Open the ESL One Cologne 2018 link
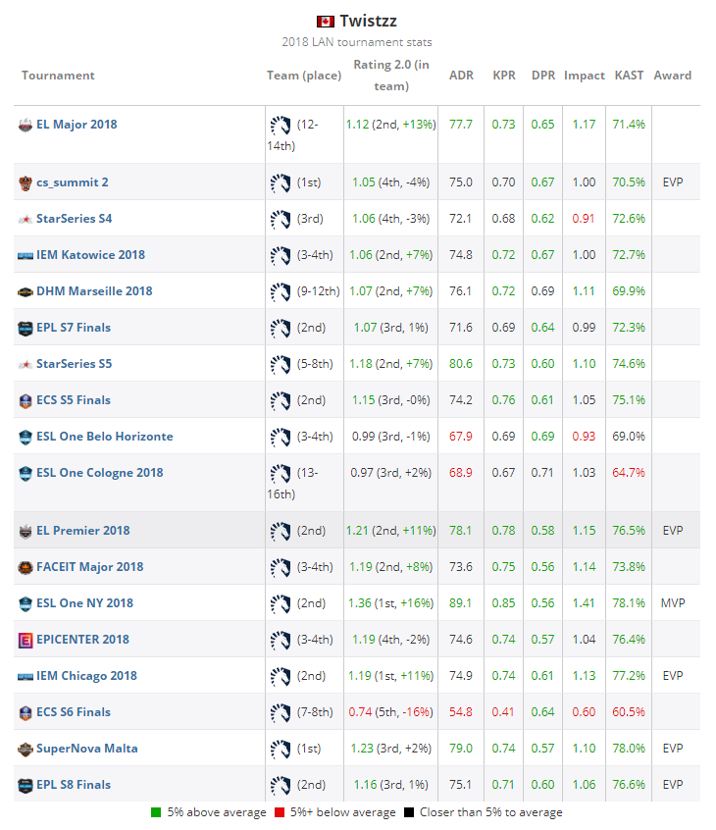Image resolution: width=716 pixels, height=830 pixels. (x=100, y=473)
